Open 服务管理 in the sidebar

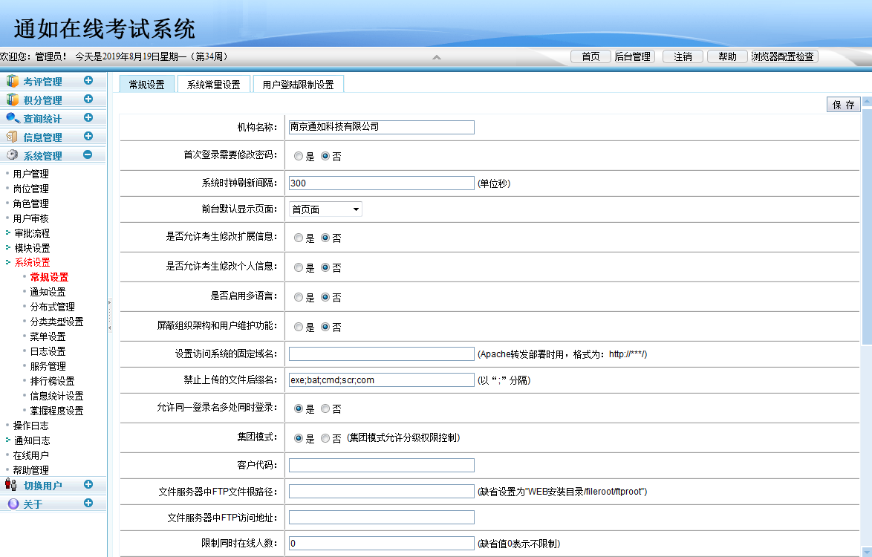(48, 366)
